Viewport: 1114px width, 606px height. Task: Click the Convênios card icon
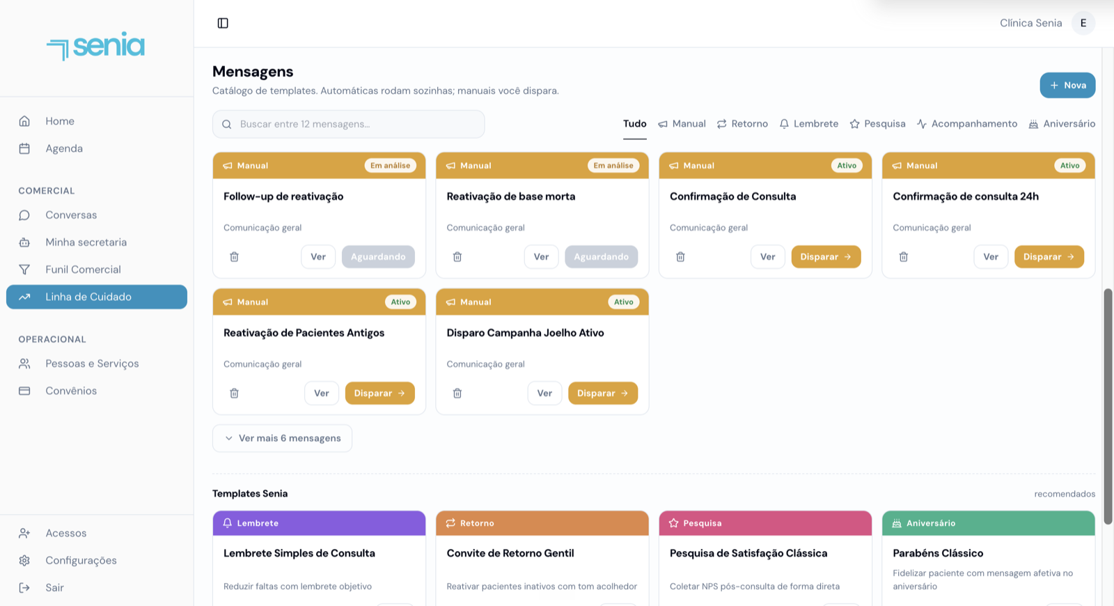point(24,391)
